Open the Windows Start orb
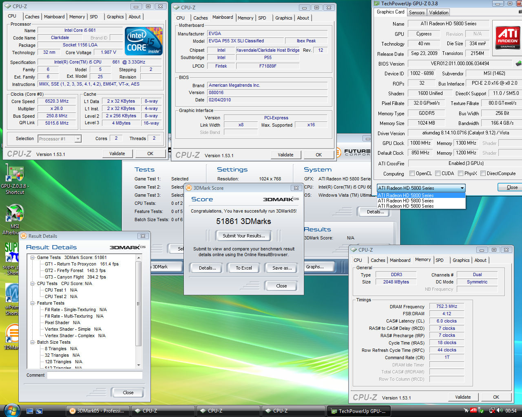522x417 pixels. [11, 410]
